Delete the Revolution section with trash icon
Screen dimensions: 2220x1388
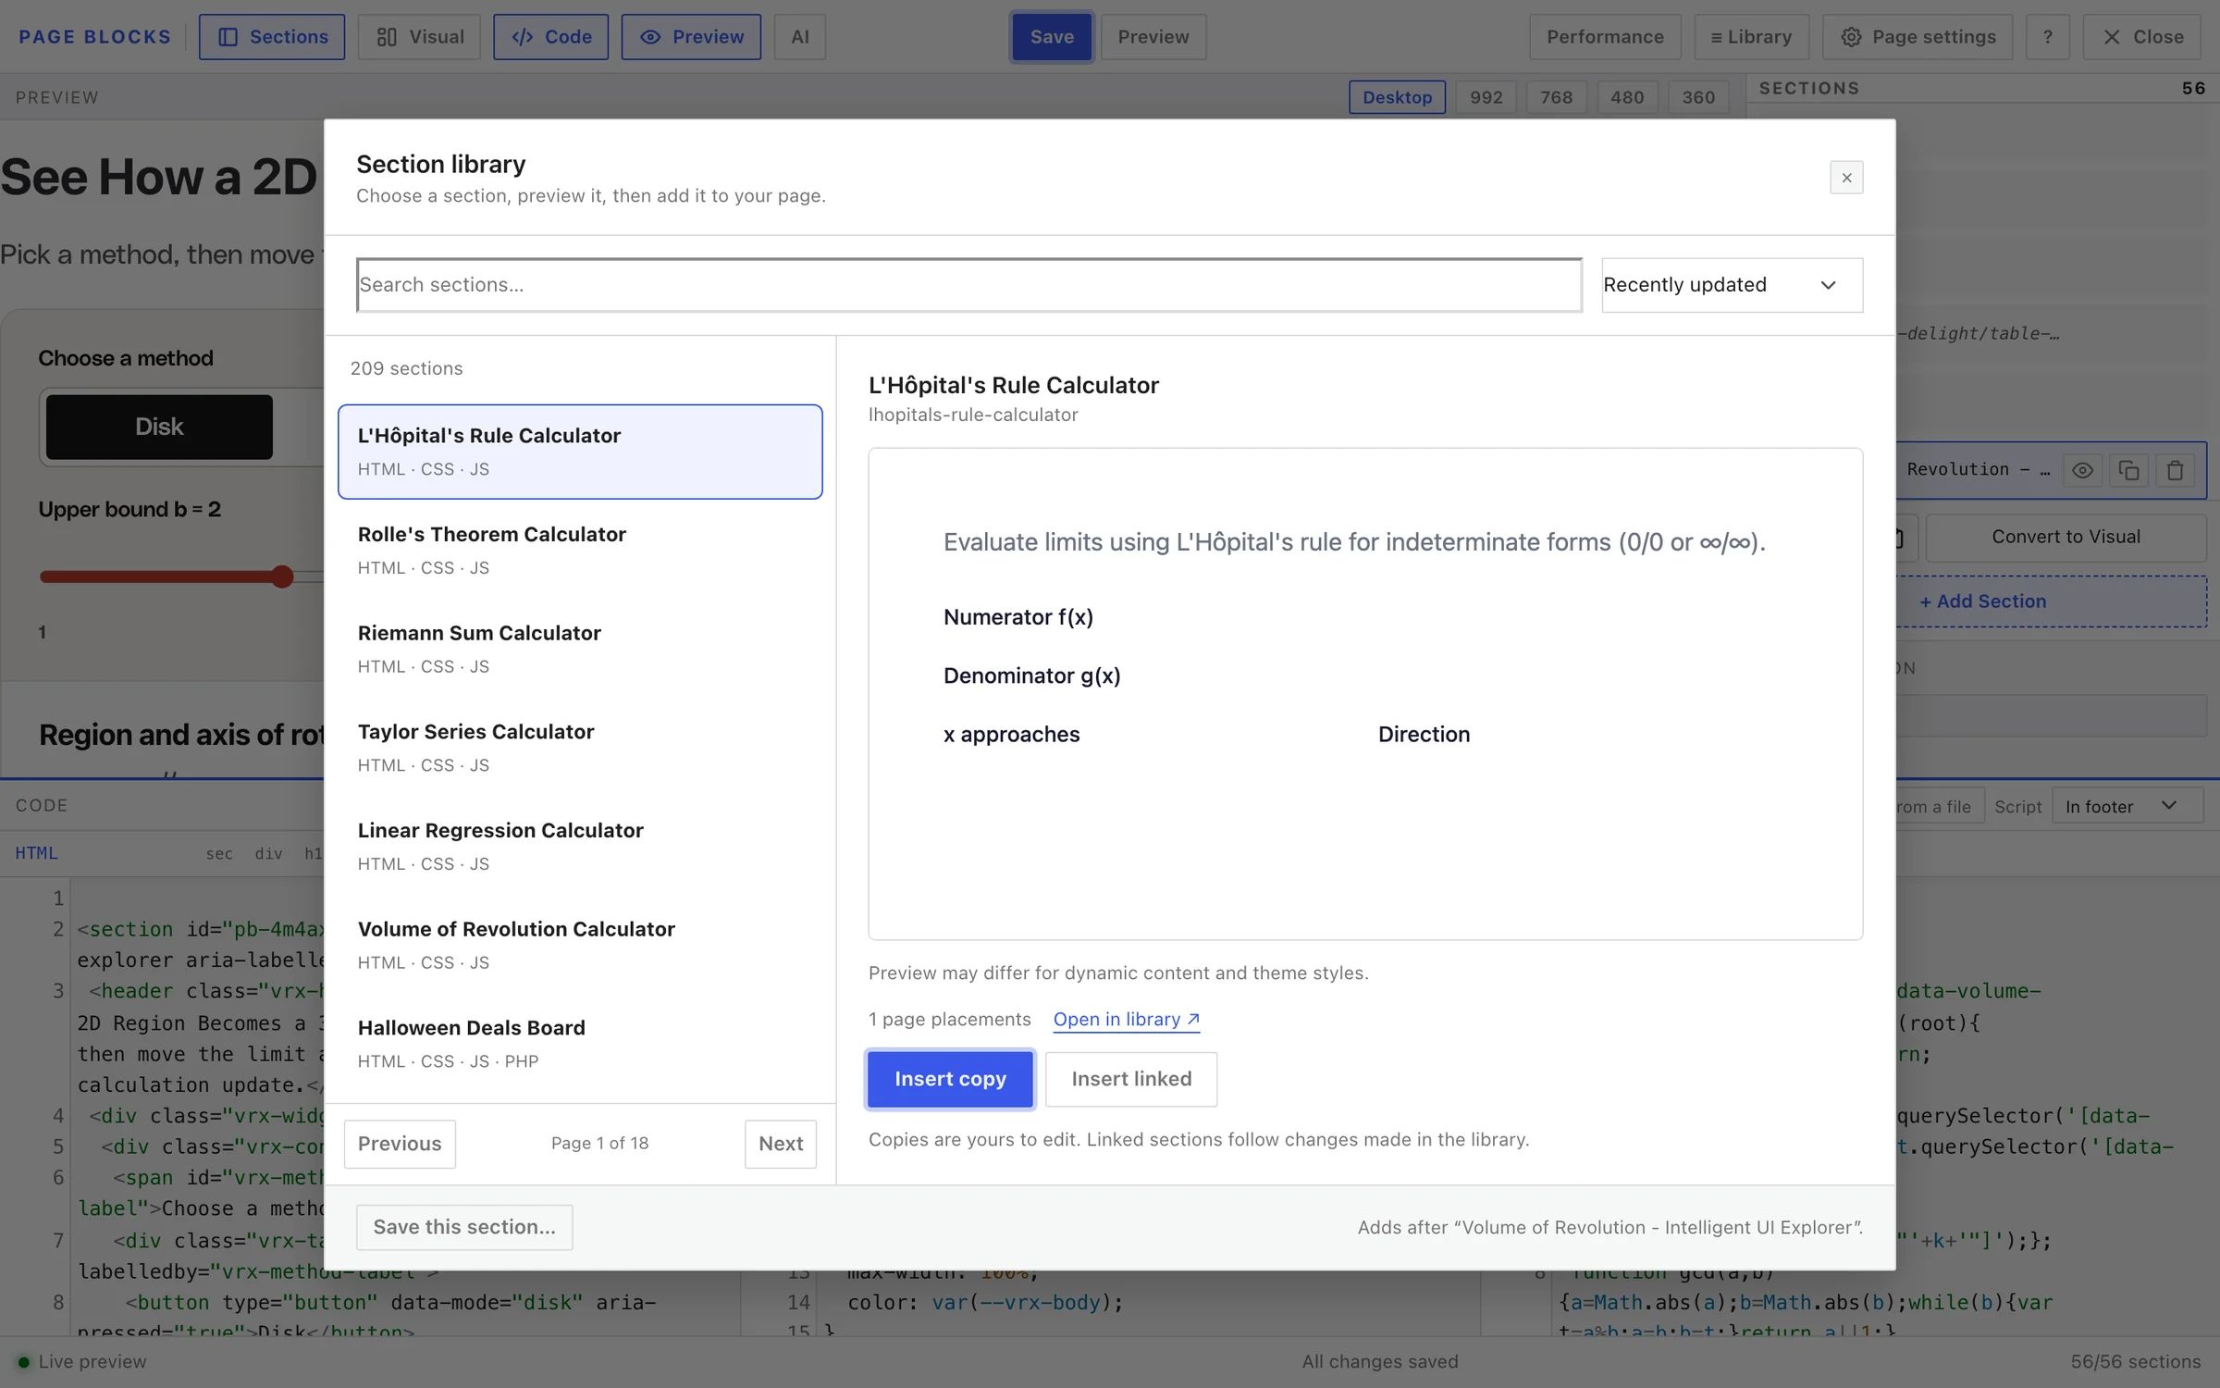point(2175,470)
